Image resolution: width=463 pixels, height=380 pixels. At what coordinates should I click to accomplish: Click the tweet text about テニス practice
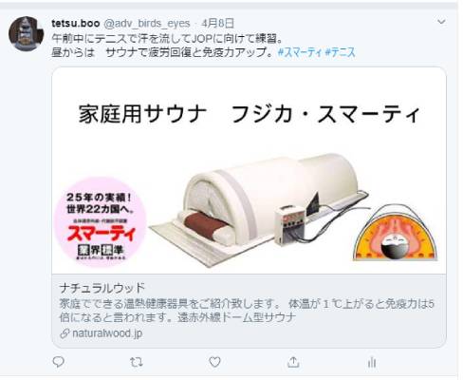(x=167, y=39)
